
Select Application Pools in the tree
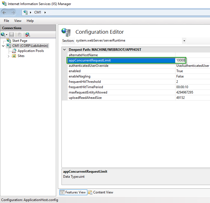click(31, 51)
